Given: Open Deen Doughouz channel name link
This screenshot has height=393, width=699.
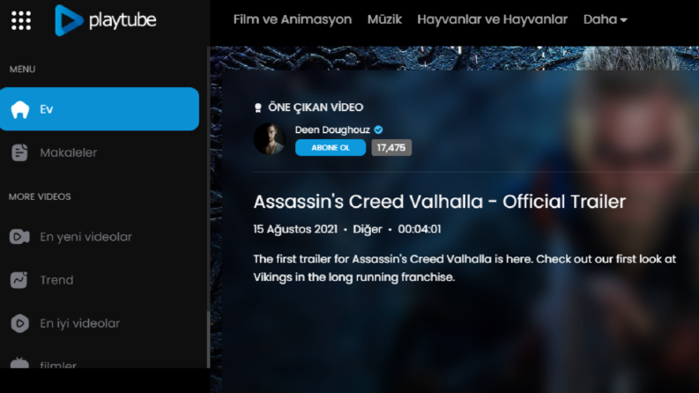Looking at the screenshot, I should (x=332, y=130).
